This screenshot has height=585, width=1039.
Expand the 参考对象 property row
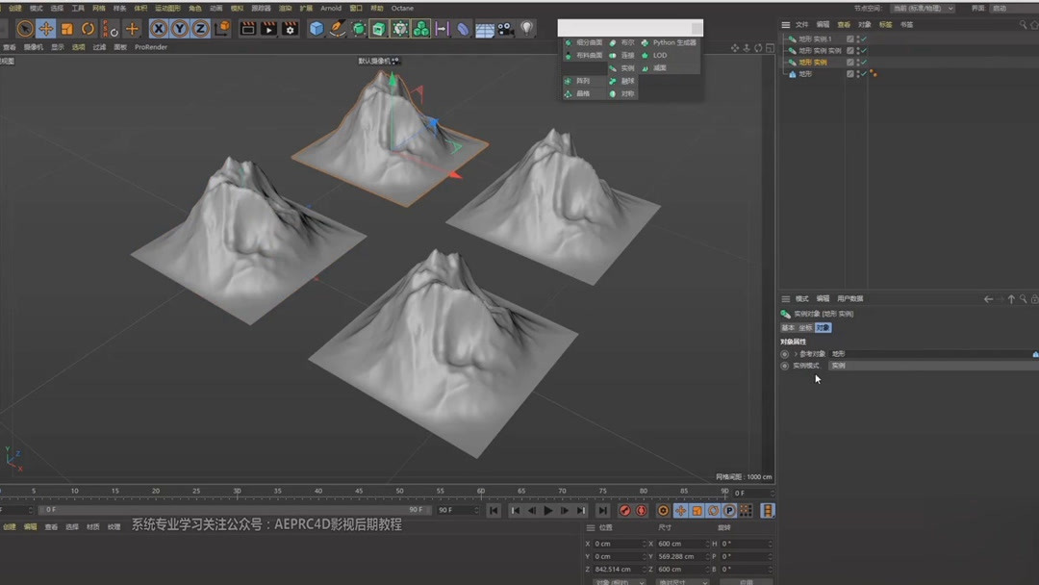tap(794, 353)
